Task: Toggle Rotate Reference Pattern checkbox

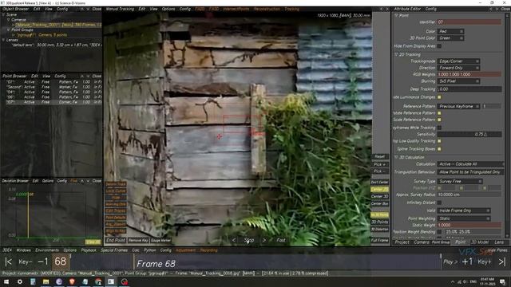Action: point(439,113)
